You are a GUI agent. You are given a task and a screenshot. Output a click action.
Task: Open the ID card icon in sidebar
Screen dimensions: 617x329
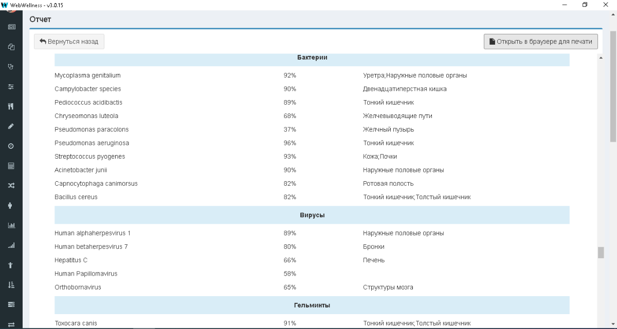pyautogui.click(x=11, y=27)
